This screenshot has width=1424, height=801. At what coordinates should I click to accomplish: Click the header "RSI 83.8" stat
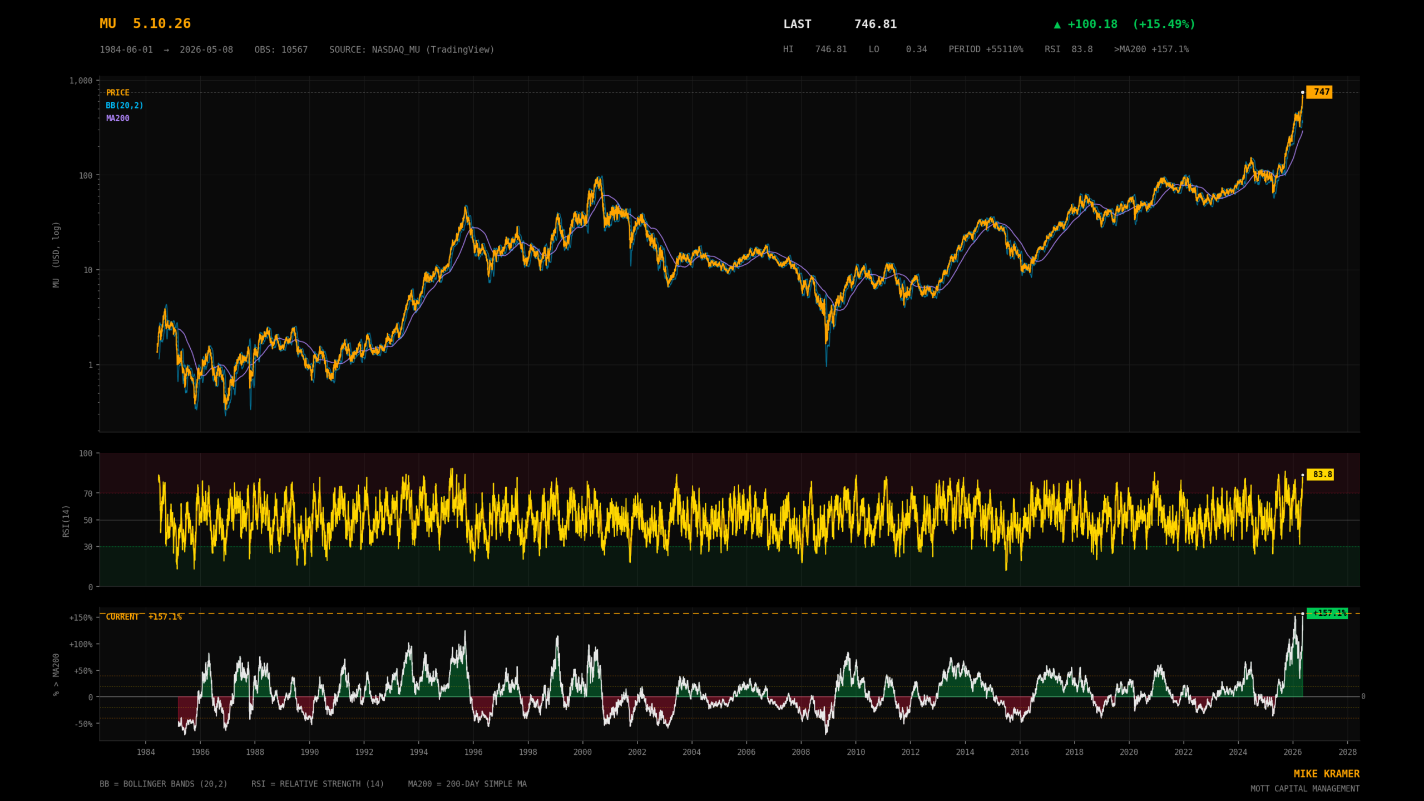point(1069,49)
